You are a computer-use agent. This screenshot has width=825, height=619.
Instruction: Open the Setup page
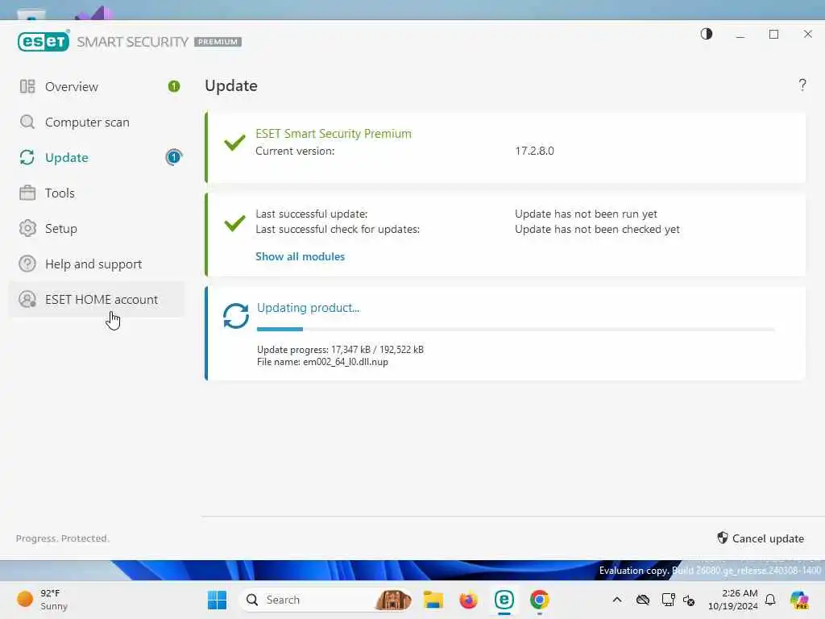(97, 228)
